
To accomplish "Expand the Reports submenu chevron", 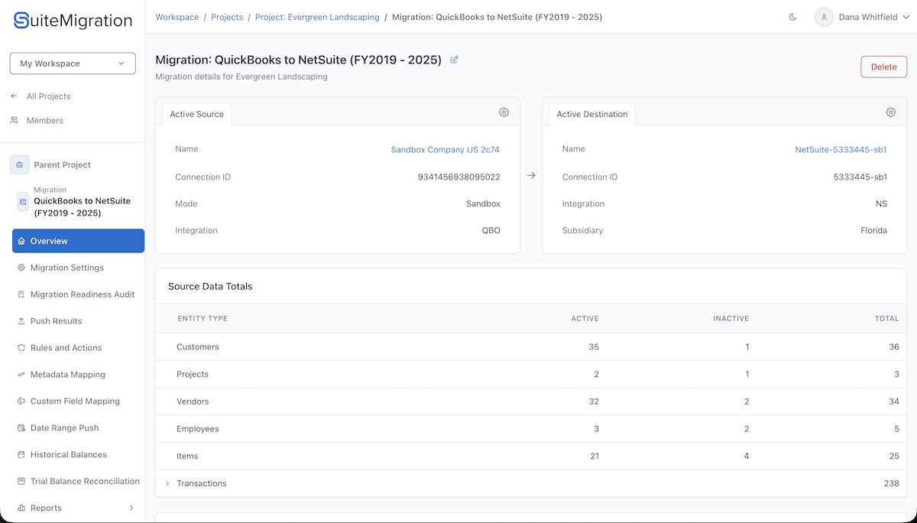I will (x=131, y=508).
